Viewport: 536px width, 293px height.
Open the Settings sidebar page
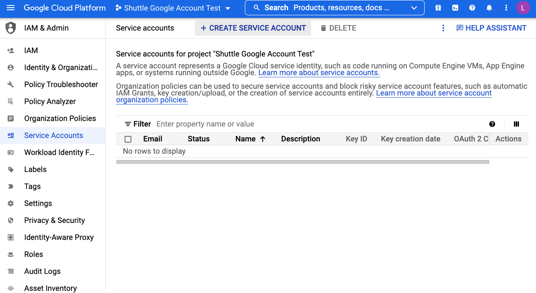pyautogui.click(x=38, y=203)
